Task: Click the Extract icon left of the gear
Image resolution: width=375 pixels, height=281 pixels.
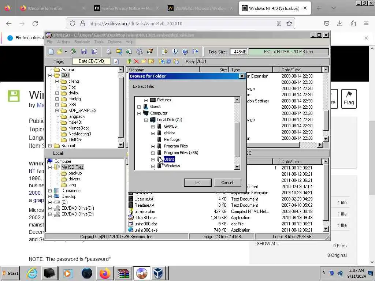Action: tap(161, 61)
